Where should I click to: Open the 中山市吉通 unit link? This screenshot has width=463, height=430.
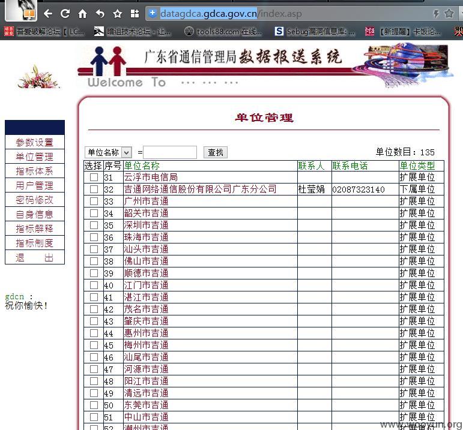[x=146, y=417]
